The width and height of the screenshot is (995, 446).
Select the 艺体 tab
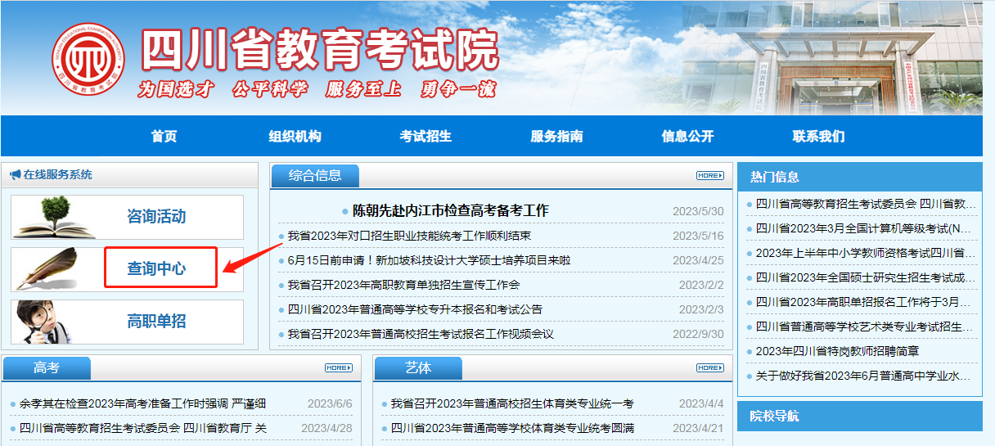coord(418,367)
